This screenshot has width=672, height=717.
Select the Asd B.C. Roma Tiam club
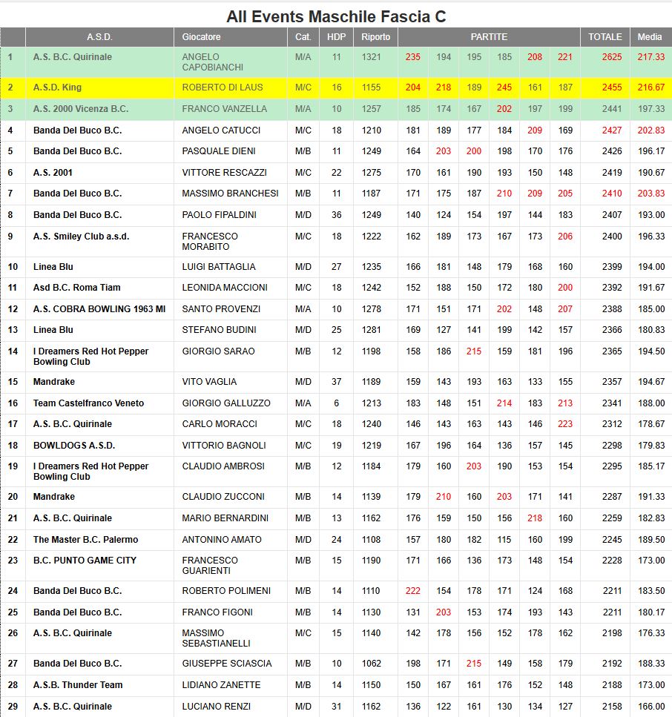click(x=76, y=288)
